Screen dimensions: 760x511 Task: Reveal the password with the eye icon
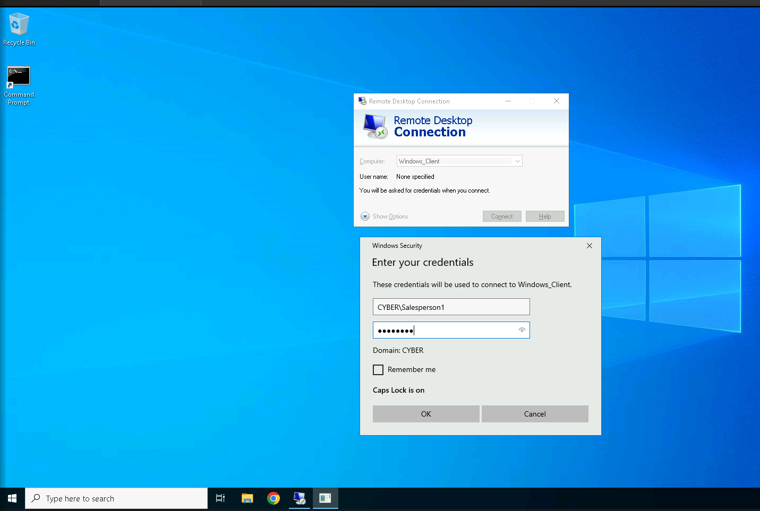pos(522,330)
